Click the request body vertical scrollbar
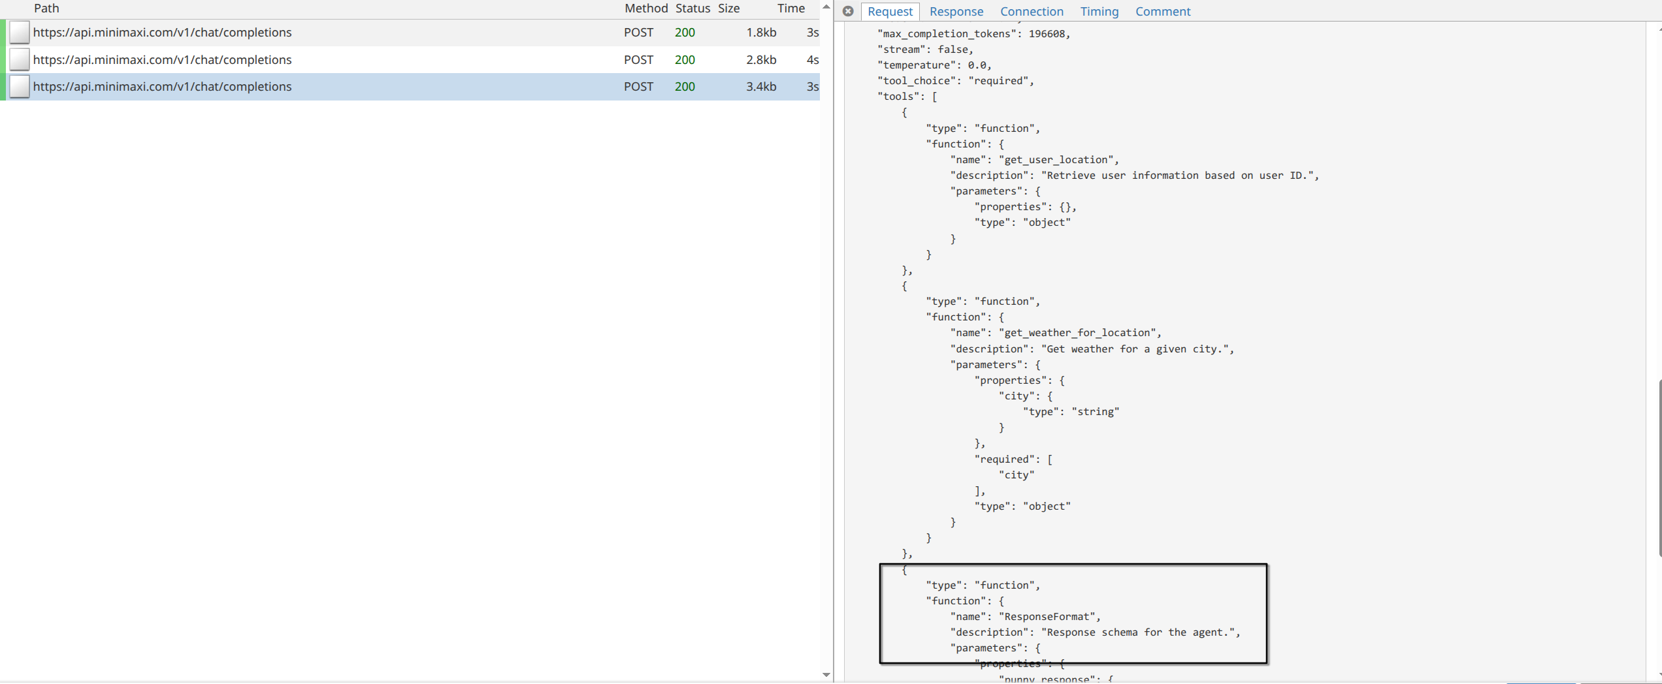Viewport: 1662px width, 684px height. (1659, 467)
